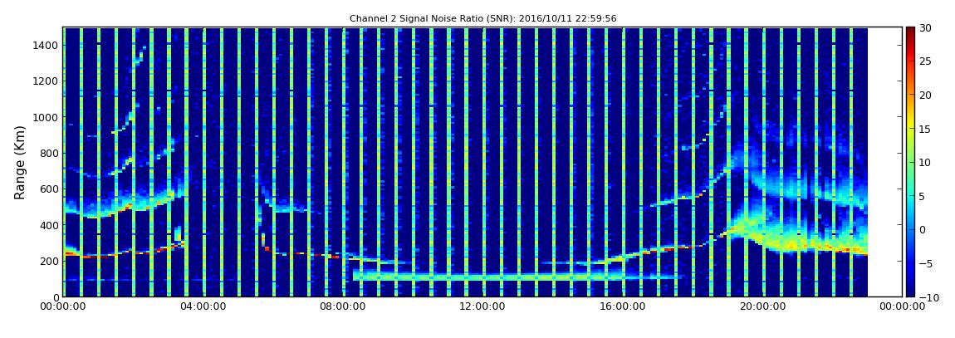Screen dimensions: 955x338
Task: Click the y-axis tick label 1400
Action: pyautogui.click(x=47, y=45)
